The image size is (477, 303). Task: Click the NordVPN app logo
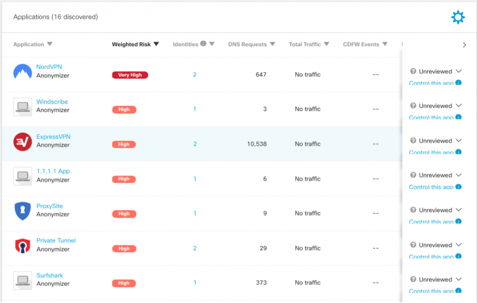coord(22,72)
